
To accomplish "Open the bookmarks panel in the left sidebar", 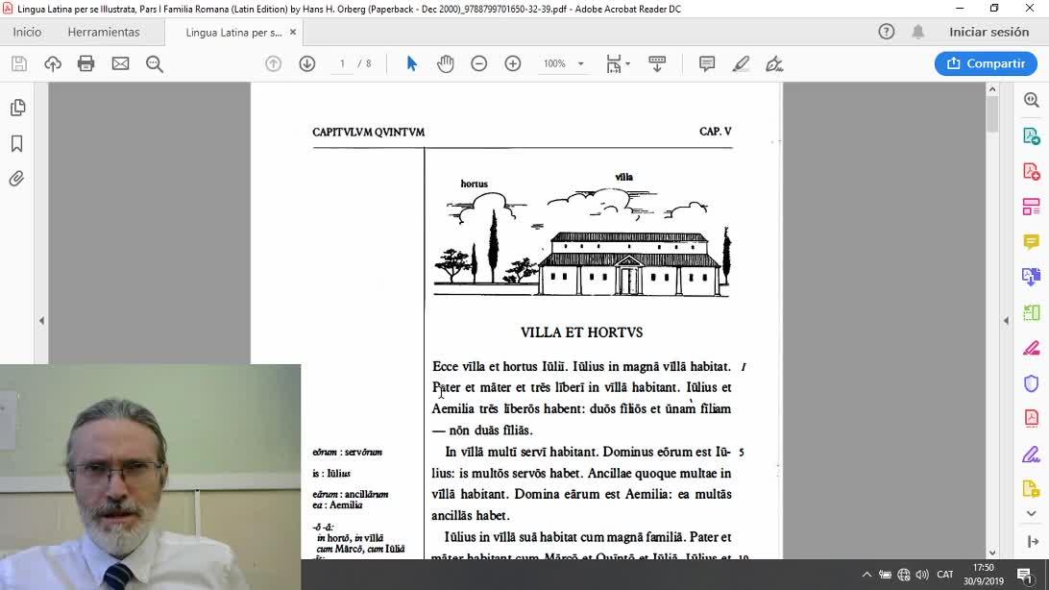I will (x=16, y=143).
